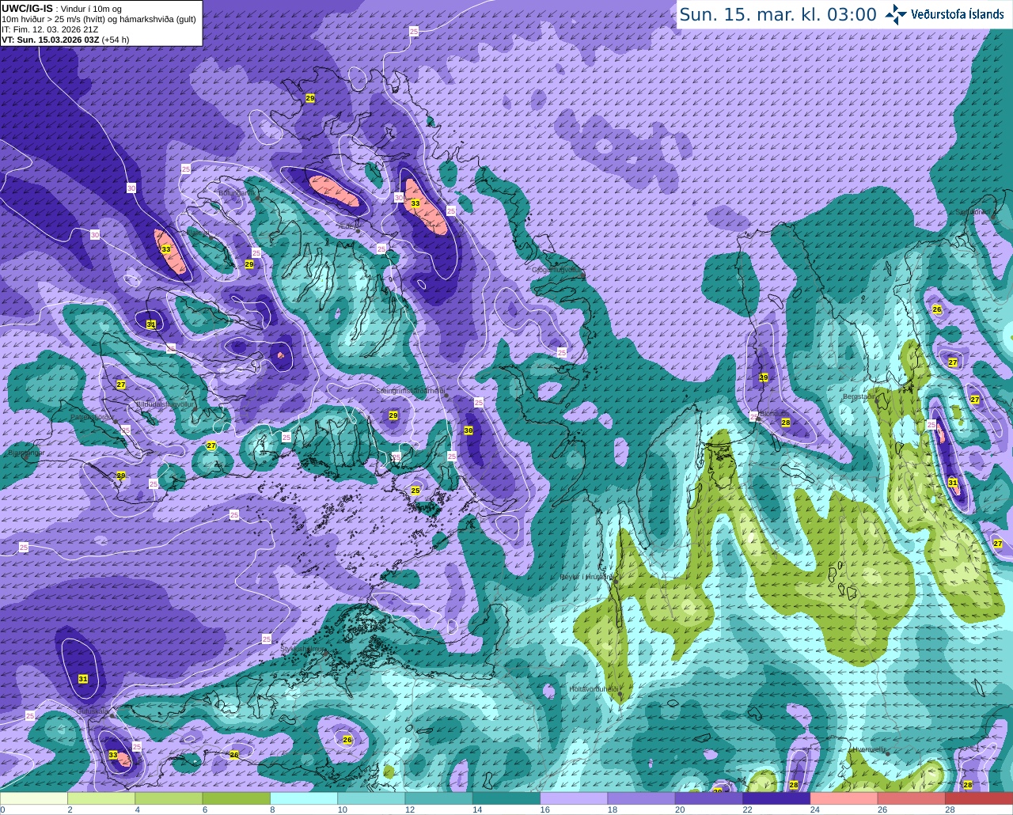Click the legend swatch for 0–2 m/s
This screenshot has height=815, width=1013.
[34, 798]
